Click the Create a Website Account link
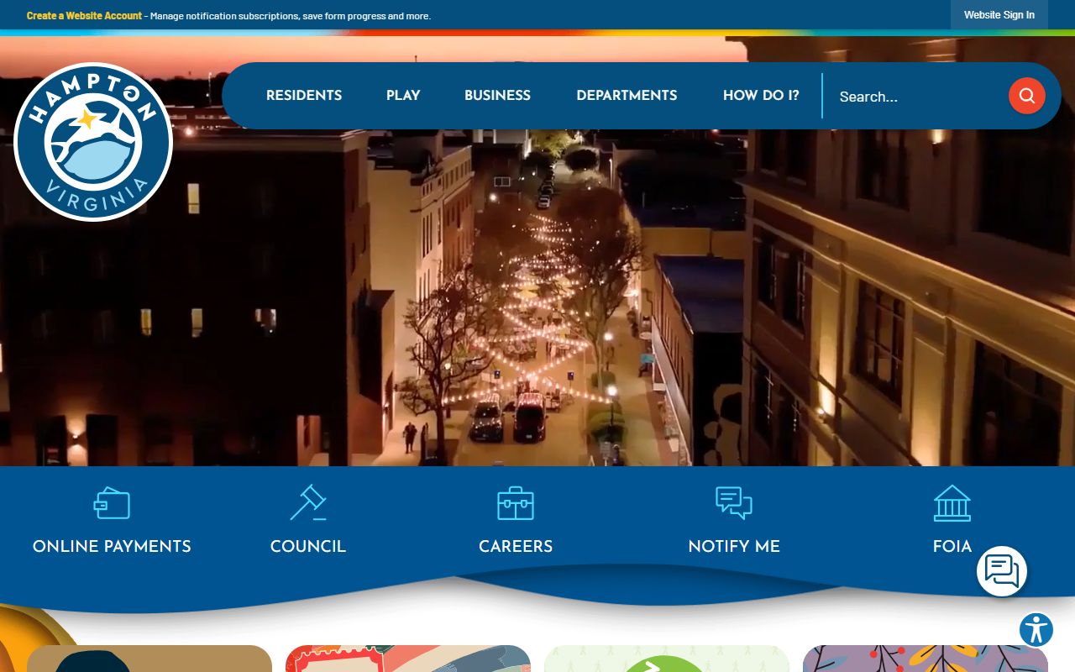Viewport: 1075px width, 672px height. point(84,16)
